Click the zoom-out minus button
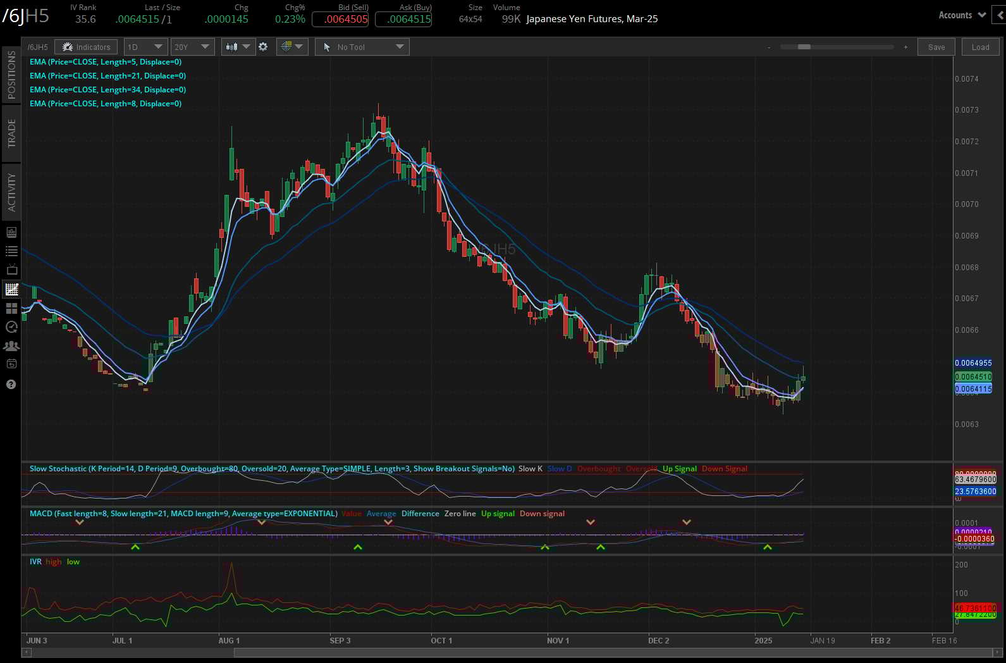 769,47
